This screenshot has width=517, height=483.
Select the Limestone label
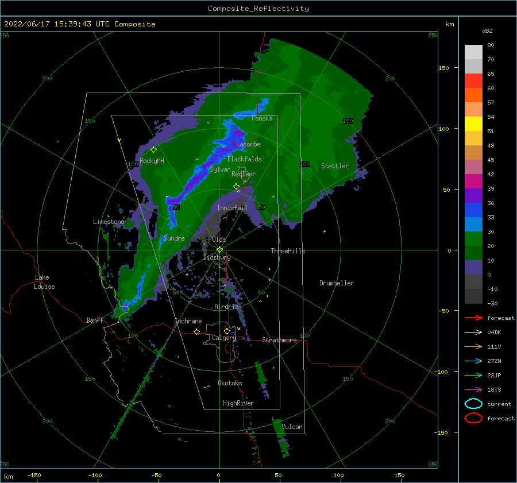(109, 222)
